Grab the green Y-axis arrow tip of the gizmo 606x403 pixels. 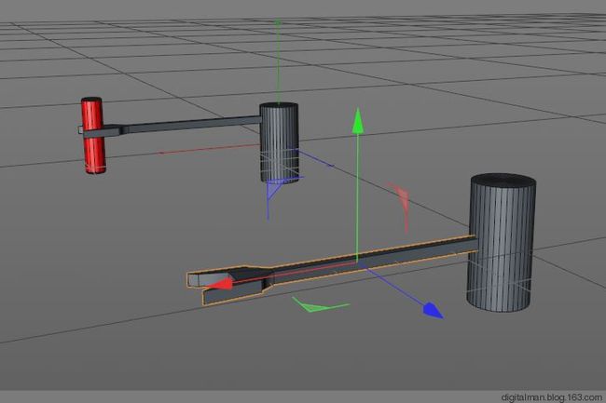[358, 121]
